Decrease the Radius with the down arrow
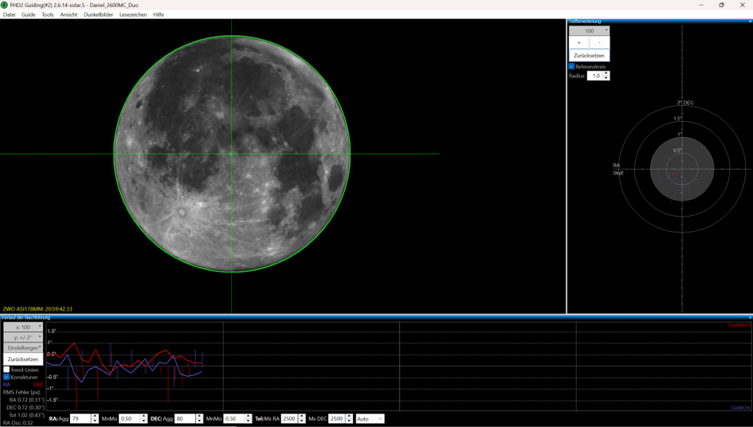The image size is (753, 427). pos(606,78)
